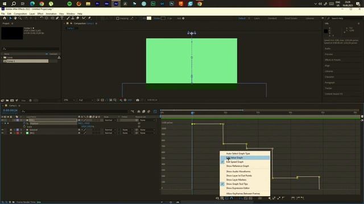The image size is (364, 204).
Task: Switch to the Default workspace
Action: click(x=242, y=18)
